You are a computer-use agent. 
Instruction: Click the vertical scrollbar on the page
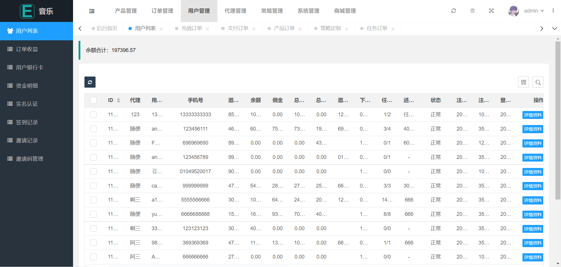pyautogui.click(x=558, y=120)
